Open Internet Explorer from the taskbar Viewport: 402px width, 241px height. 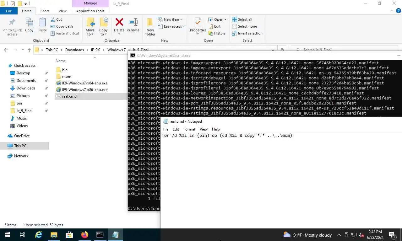(39, 235)
